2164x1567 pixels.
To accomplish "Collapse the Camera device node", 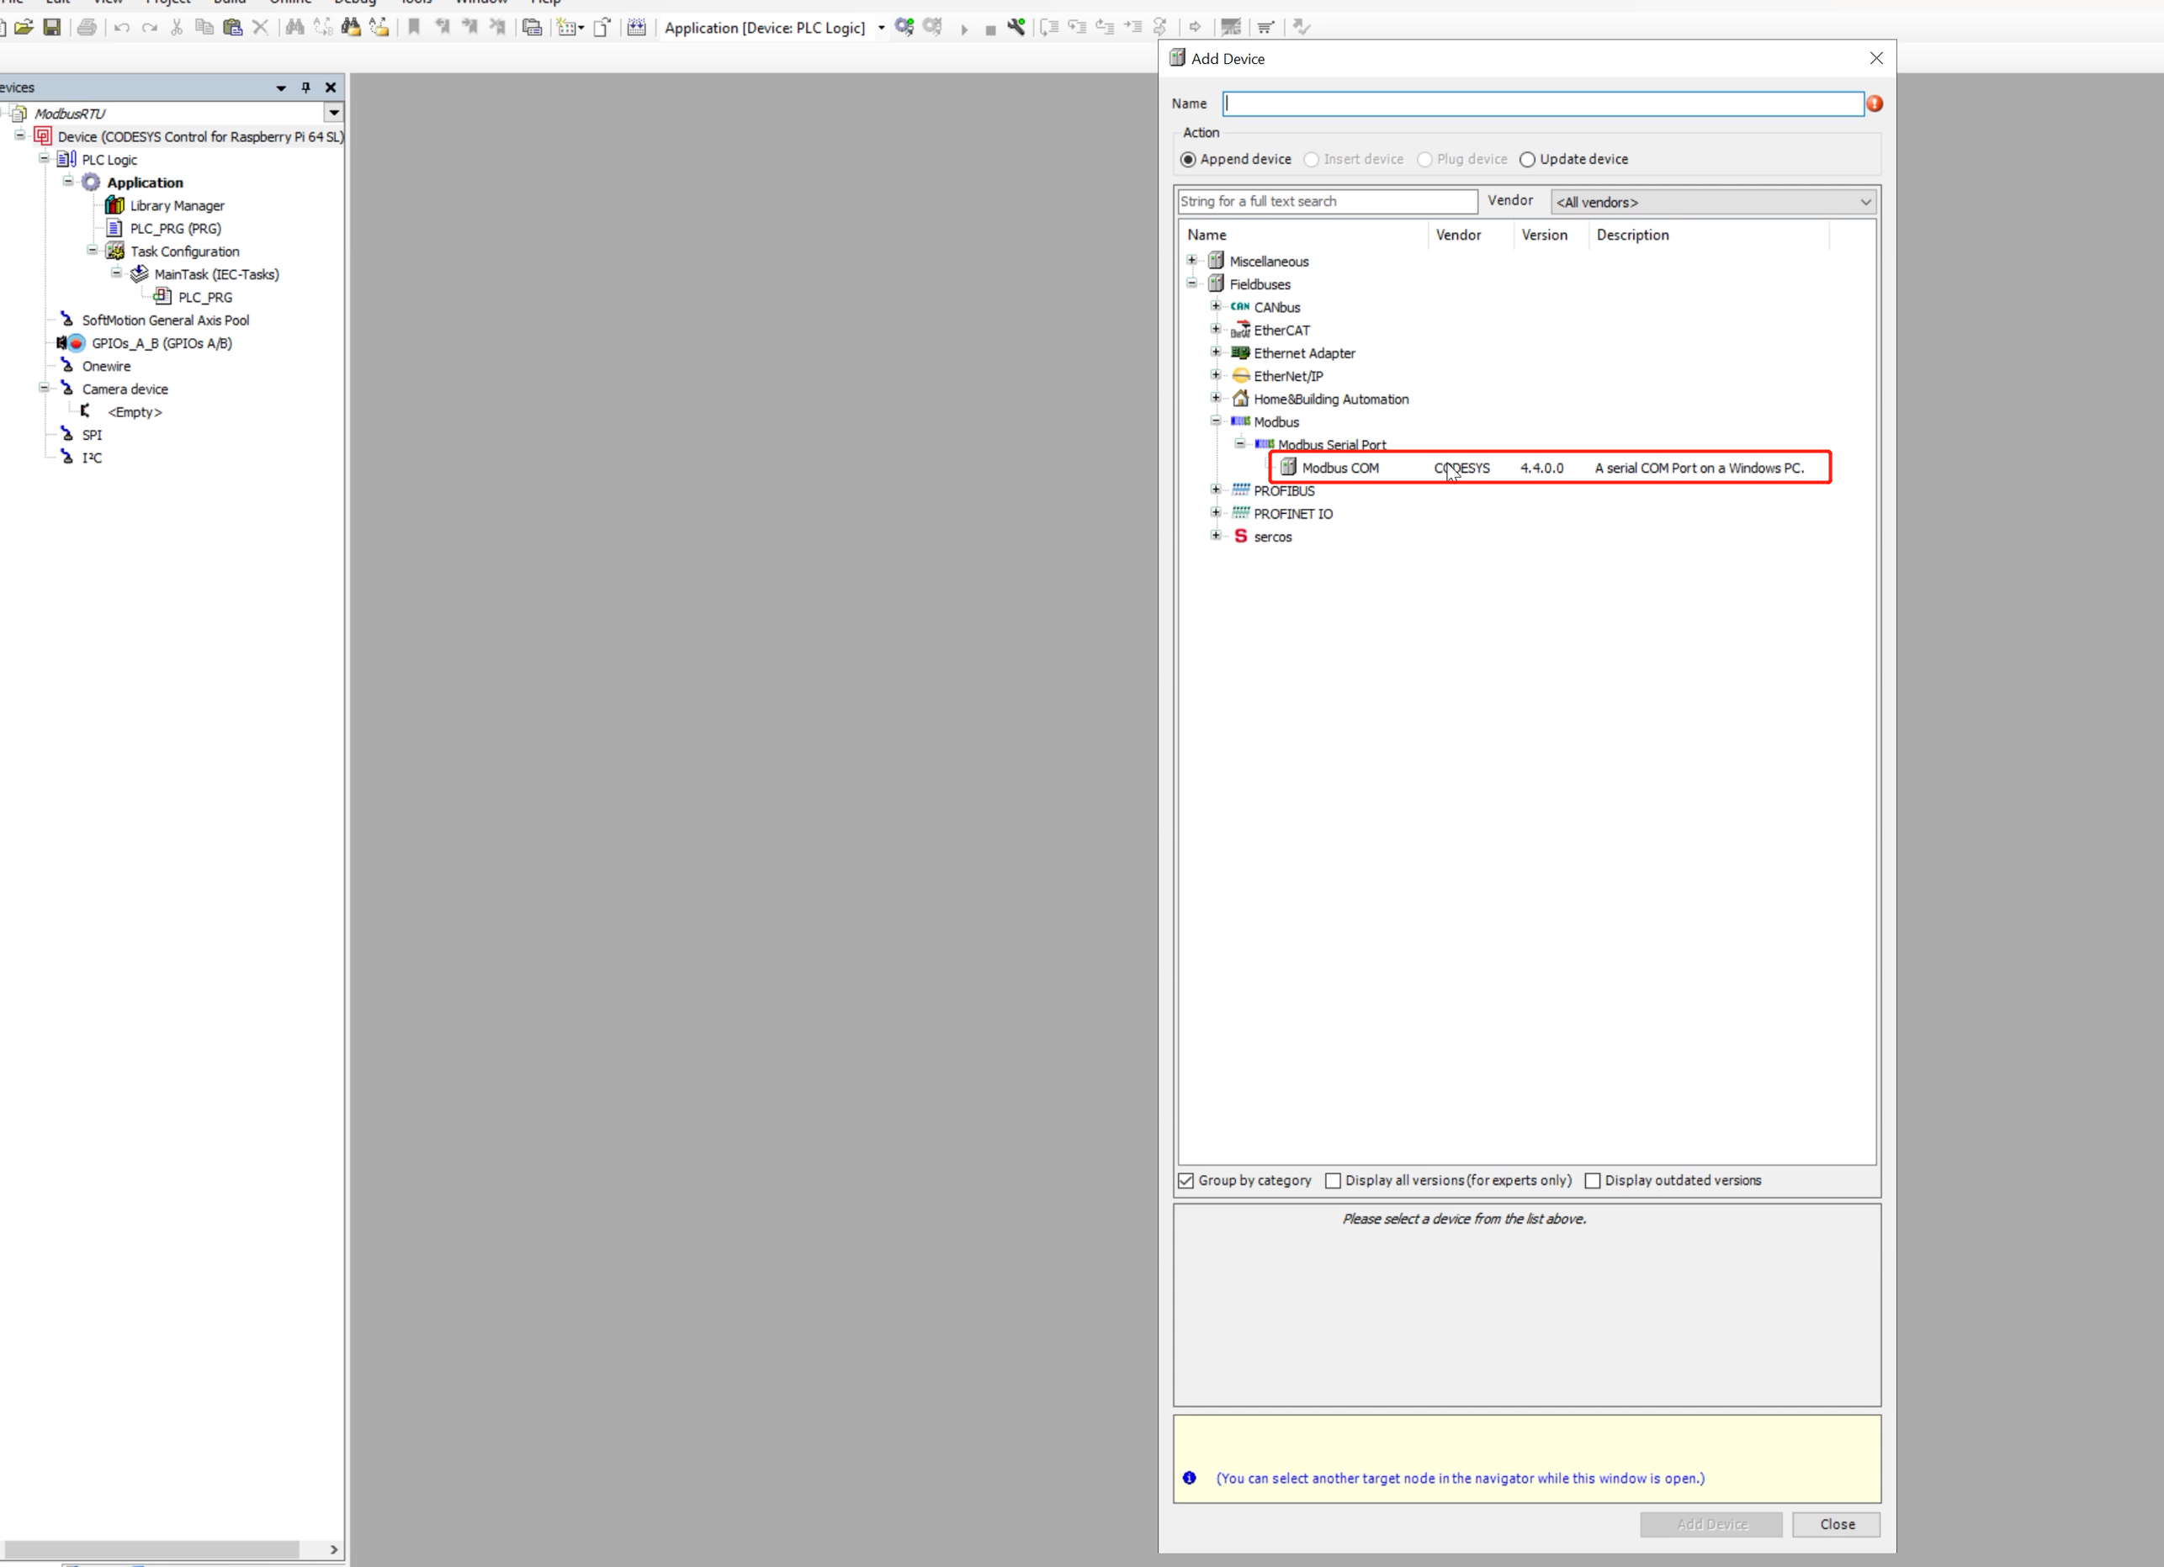I will pyautogui.click(x=44, y=388).
